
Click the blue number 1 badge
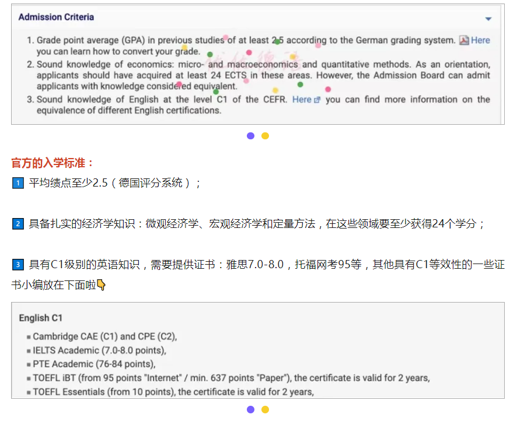tap(18, 183)
